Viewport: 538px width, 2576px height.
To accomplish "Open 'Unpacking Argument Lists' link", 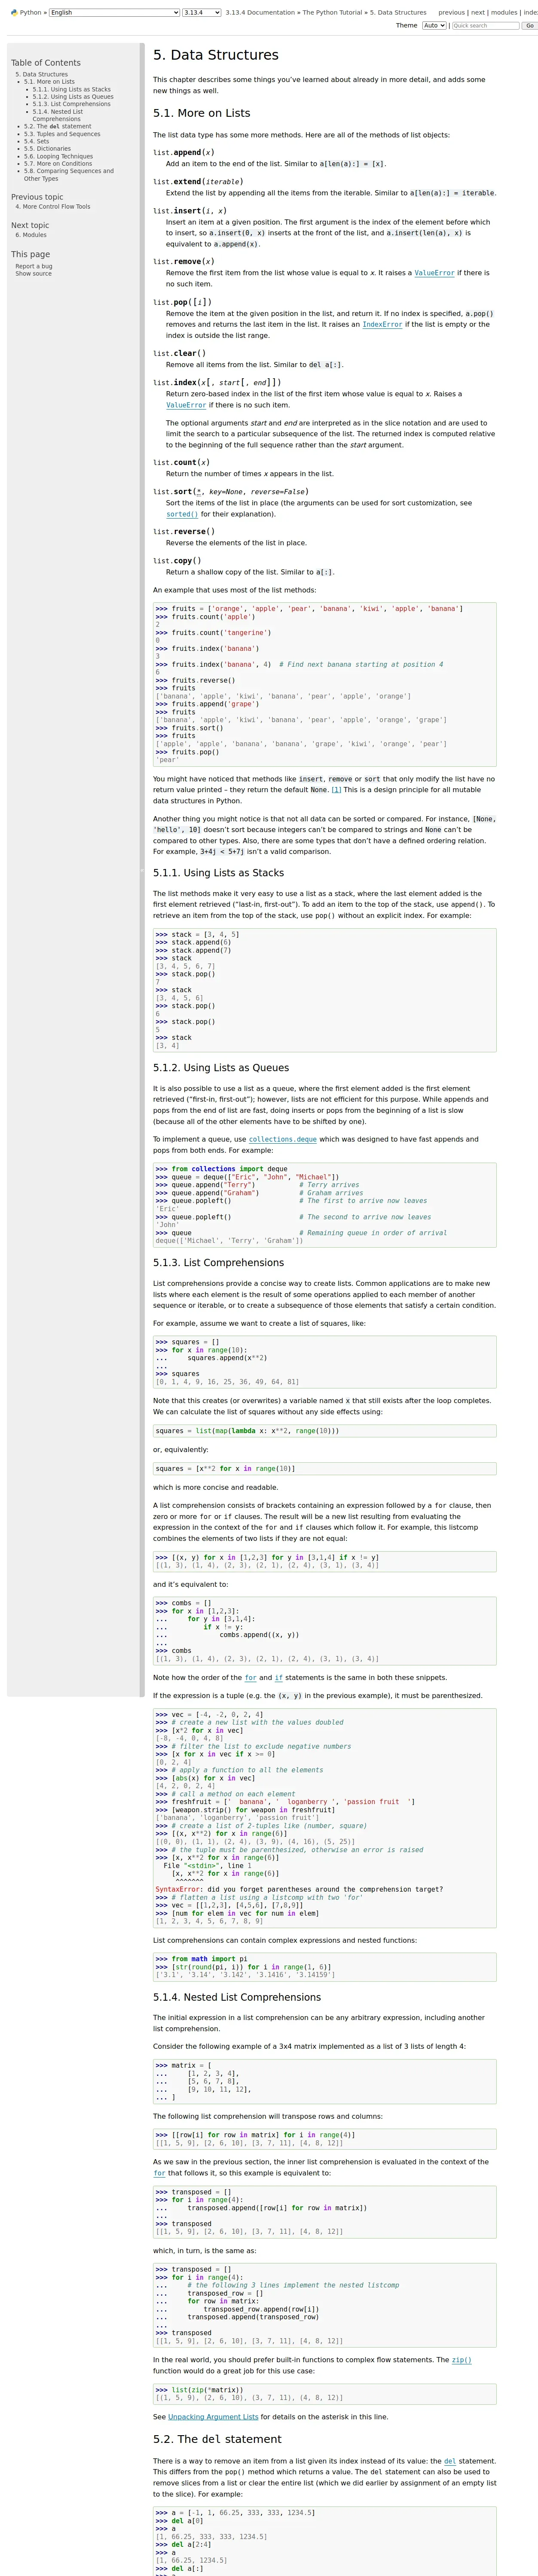I will click(213, 2417).
